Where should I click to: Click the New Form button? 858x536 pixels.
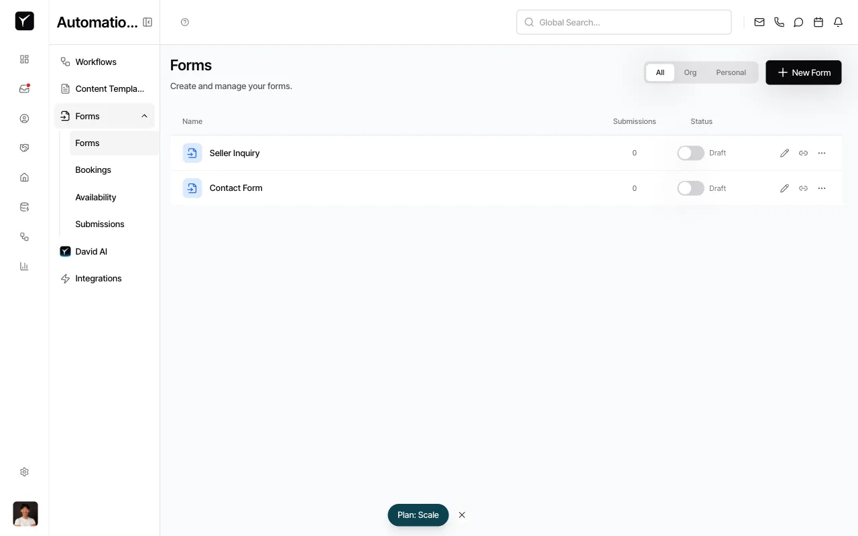pos(803,72)
